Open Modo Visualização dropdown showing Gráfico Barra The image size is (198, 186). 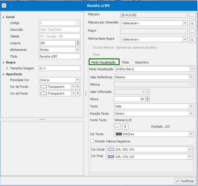pyautogui.click(x=192, y=69)
